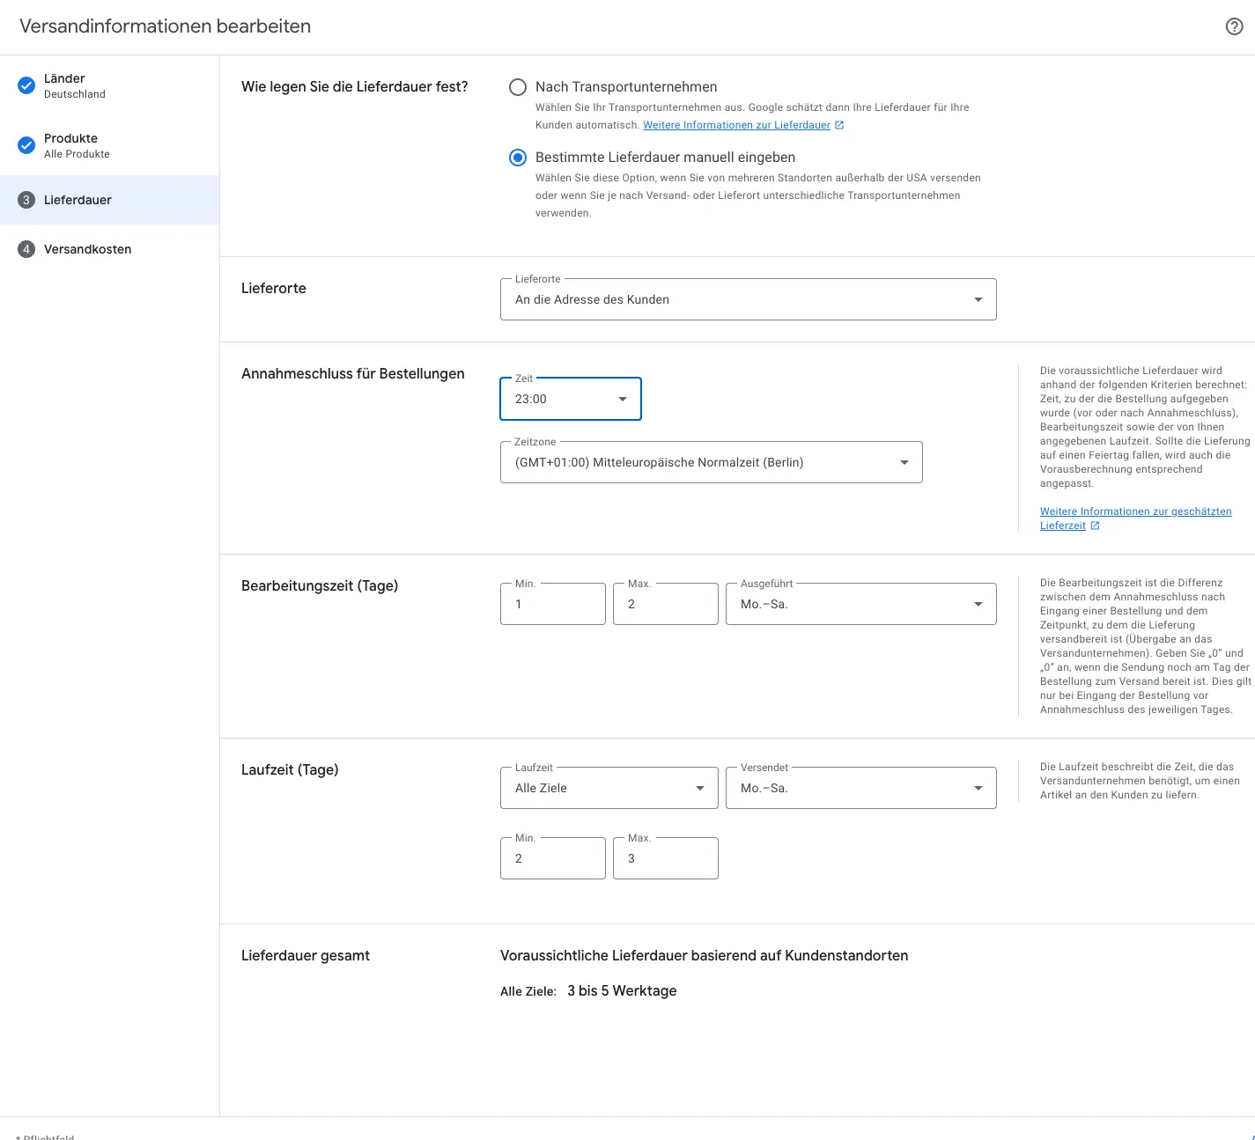Click 'Wie legen Sie die Lieferdauer fest?' text
Screen dimensions: 1255x1140
click(x=355, y=86)
